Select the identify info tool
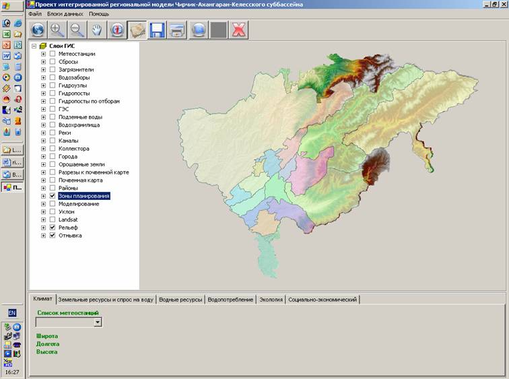Image resolution: width=509 pixels, height=379 pixels. point(118,30)
